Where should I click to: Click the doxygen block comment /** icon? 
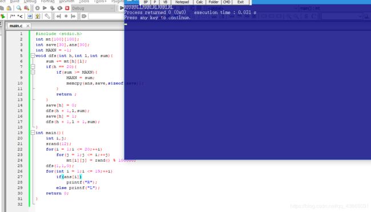13,16
